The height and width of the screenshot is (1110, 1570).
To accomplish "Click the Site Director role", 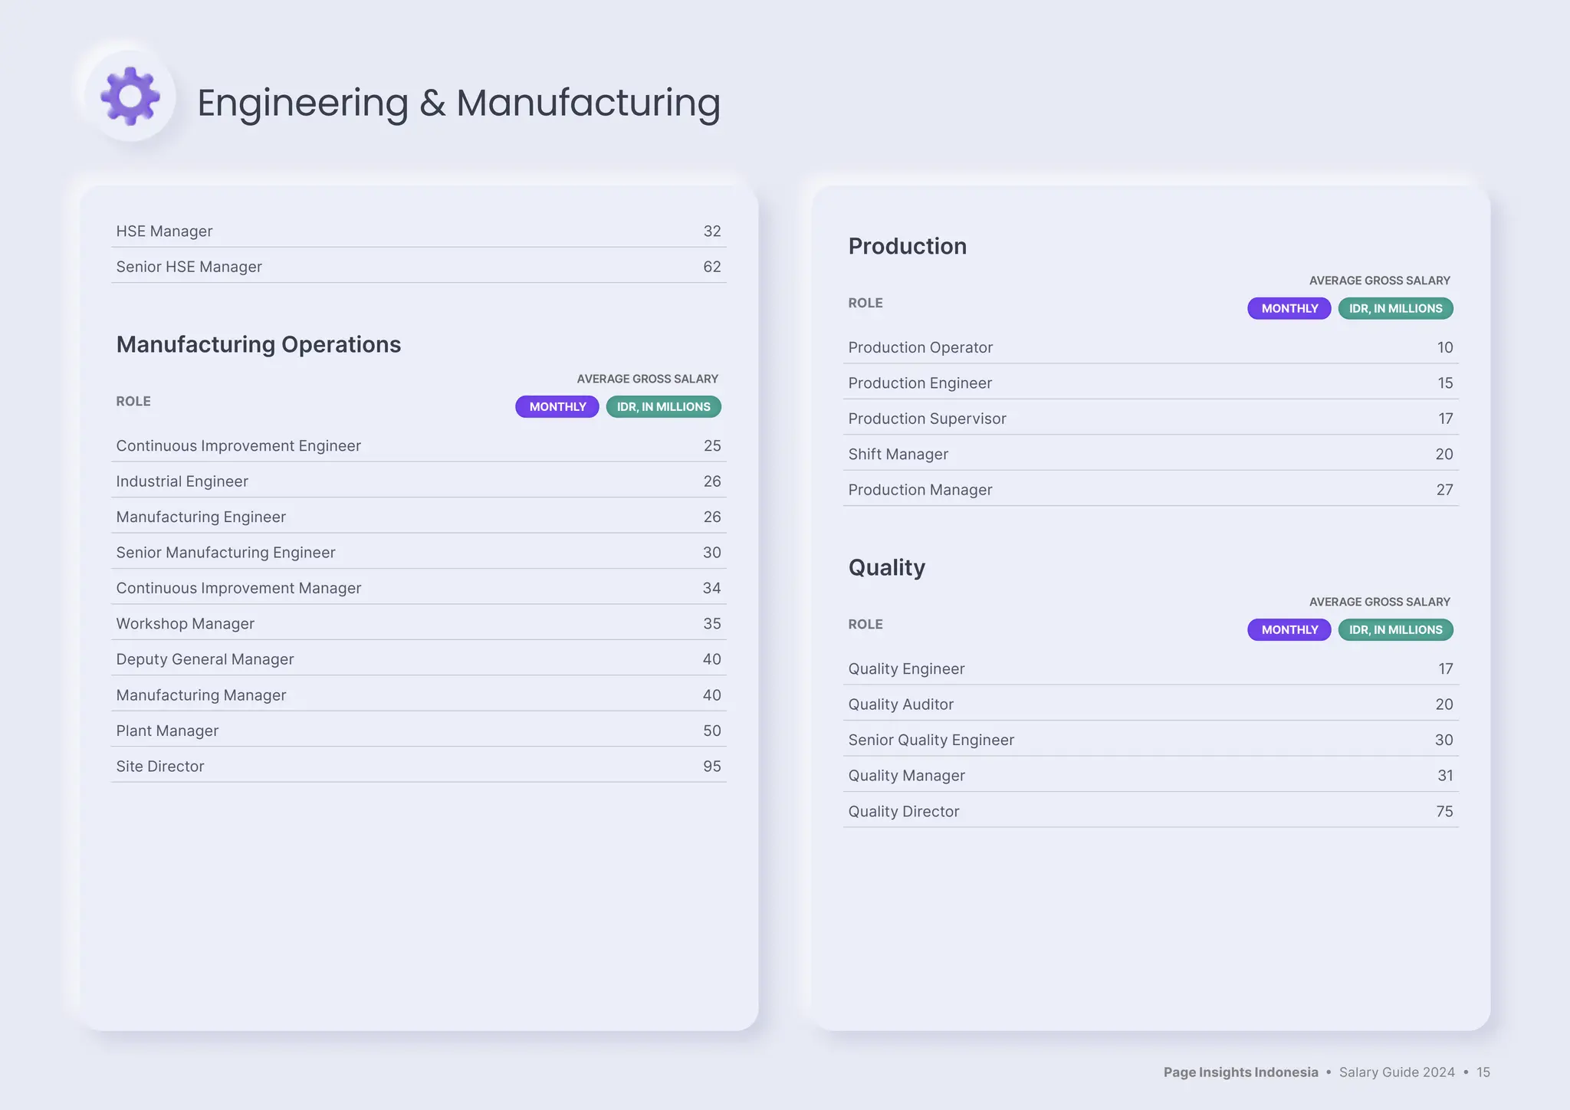I will tap(160, 767).
